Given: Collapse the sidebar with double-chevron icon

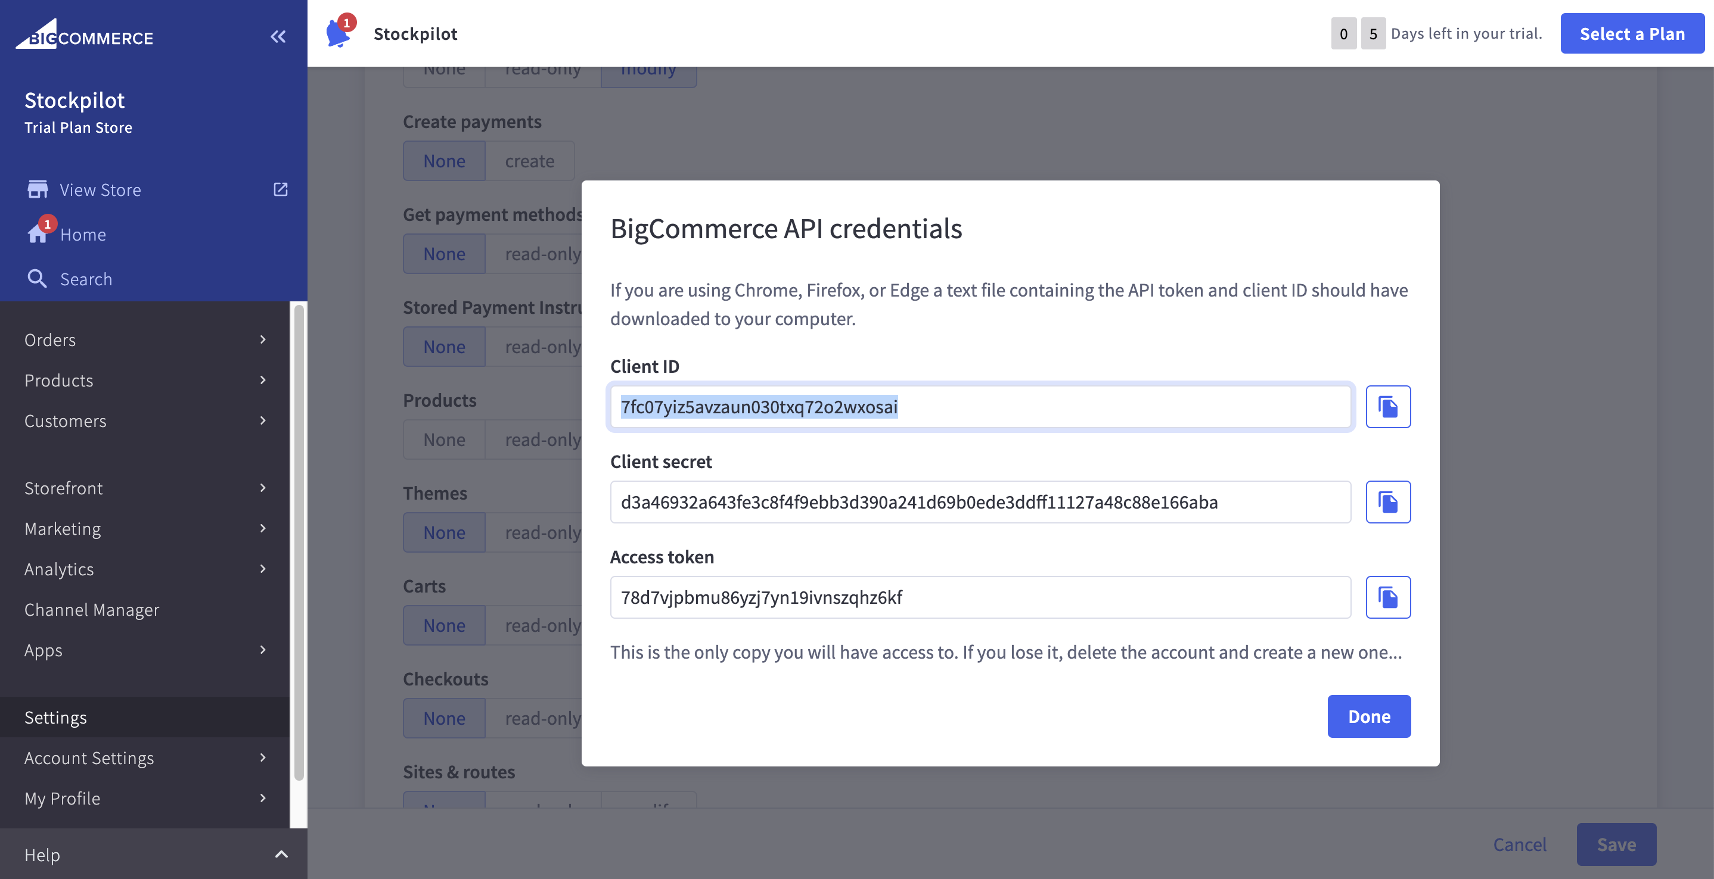Looking at the screenshot, I should point(278,36).
